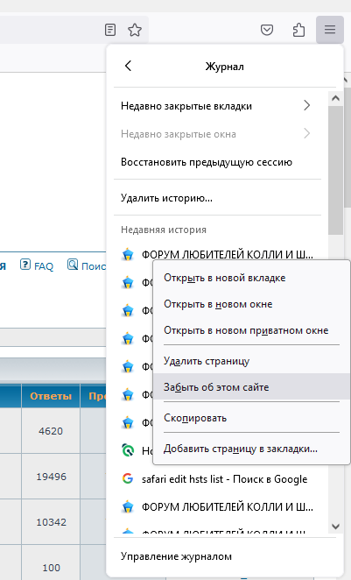Viewport: 351px width, 580px height.
Task: Open first ФОРУМ ЛЮБИТЕЛЕЙ КОЛЛИ history entry
Action: coord(217,254)
